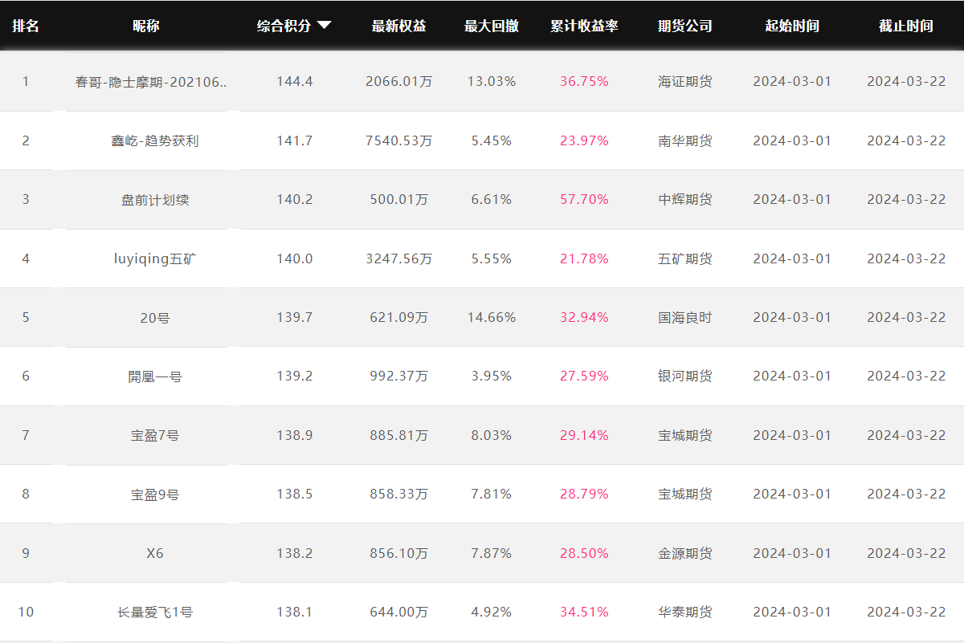
Task: Select score value 140.2
Action: point(295,199)
